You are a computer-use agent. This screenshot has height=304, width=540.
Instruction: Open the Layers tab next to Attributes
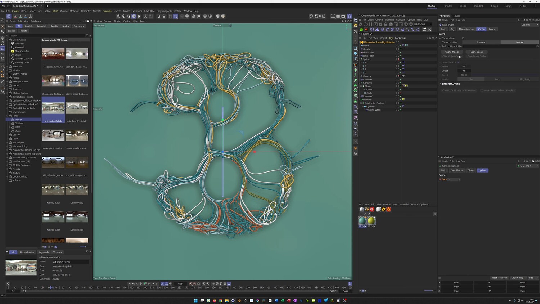tap(457, 16)
